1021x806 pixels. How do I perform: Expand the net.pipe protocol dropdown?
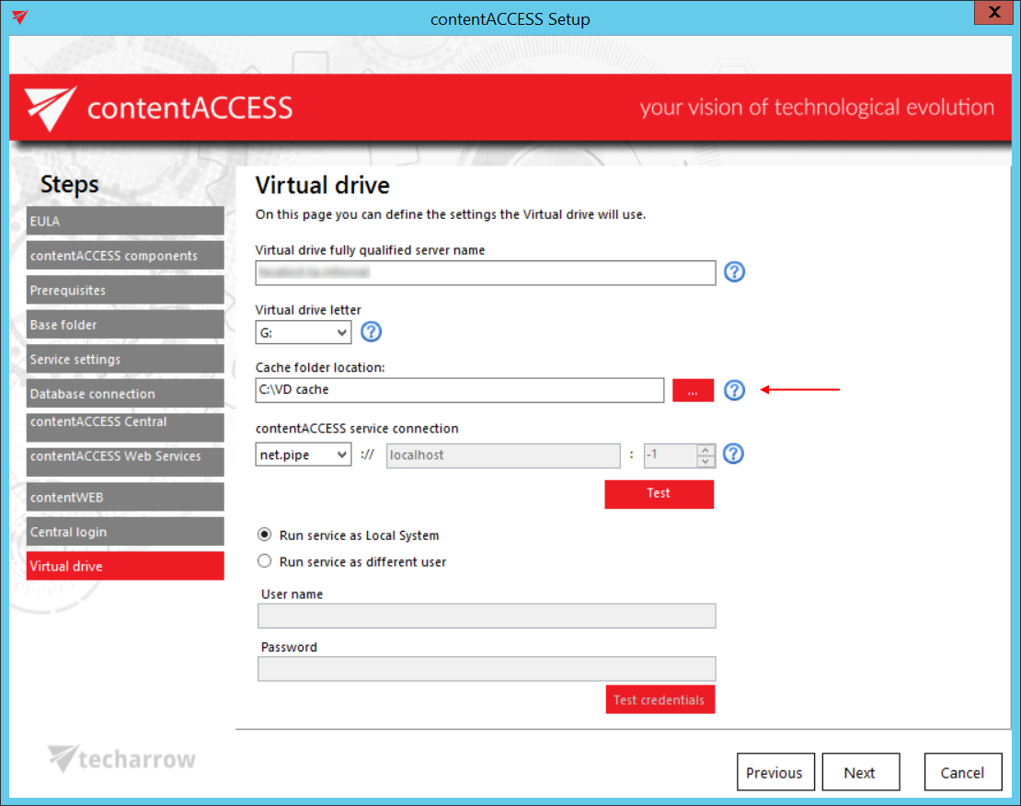point(304,455)
